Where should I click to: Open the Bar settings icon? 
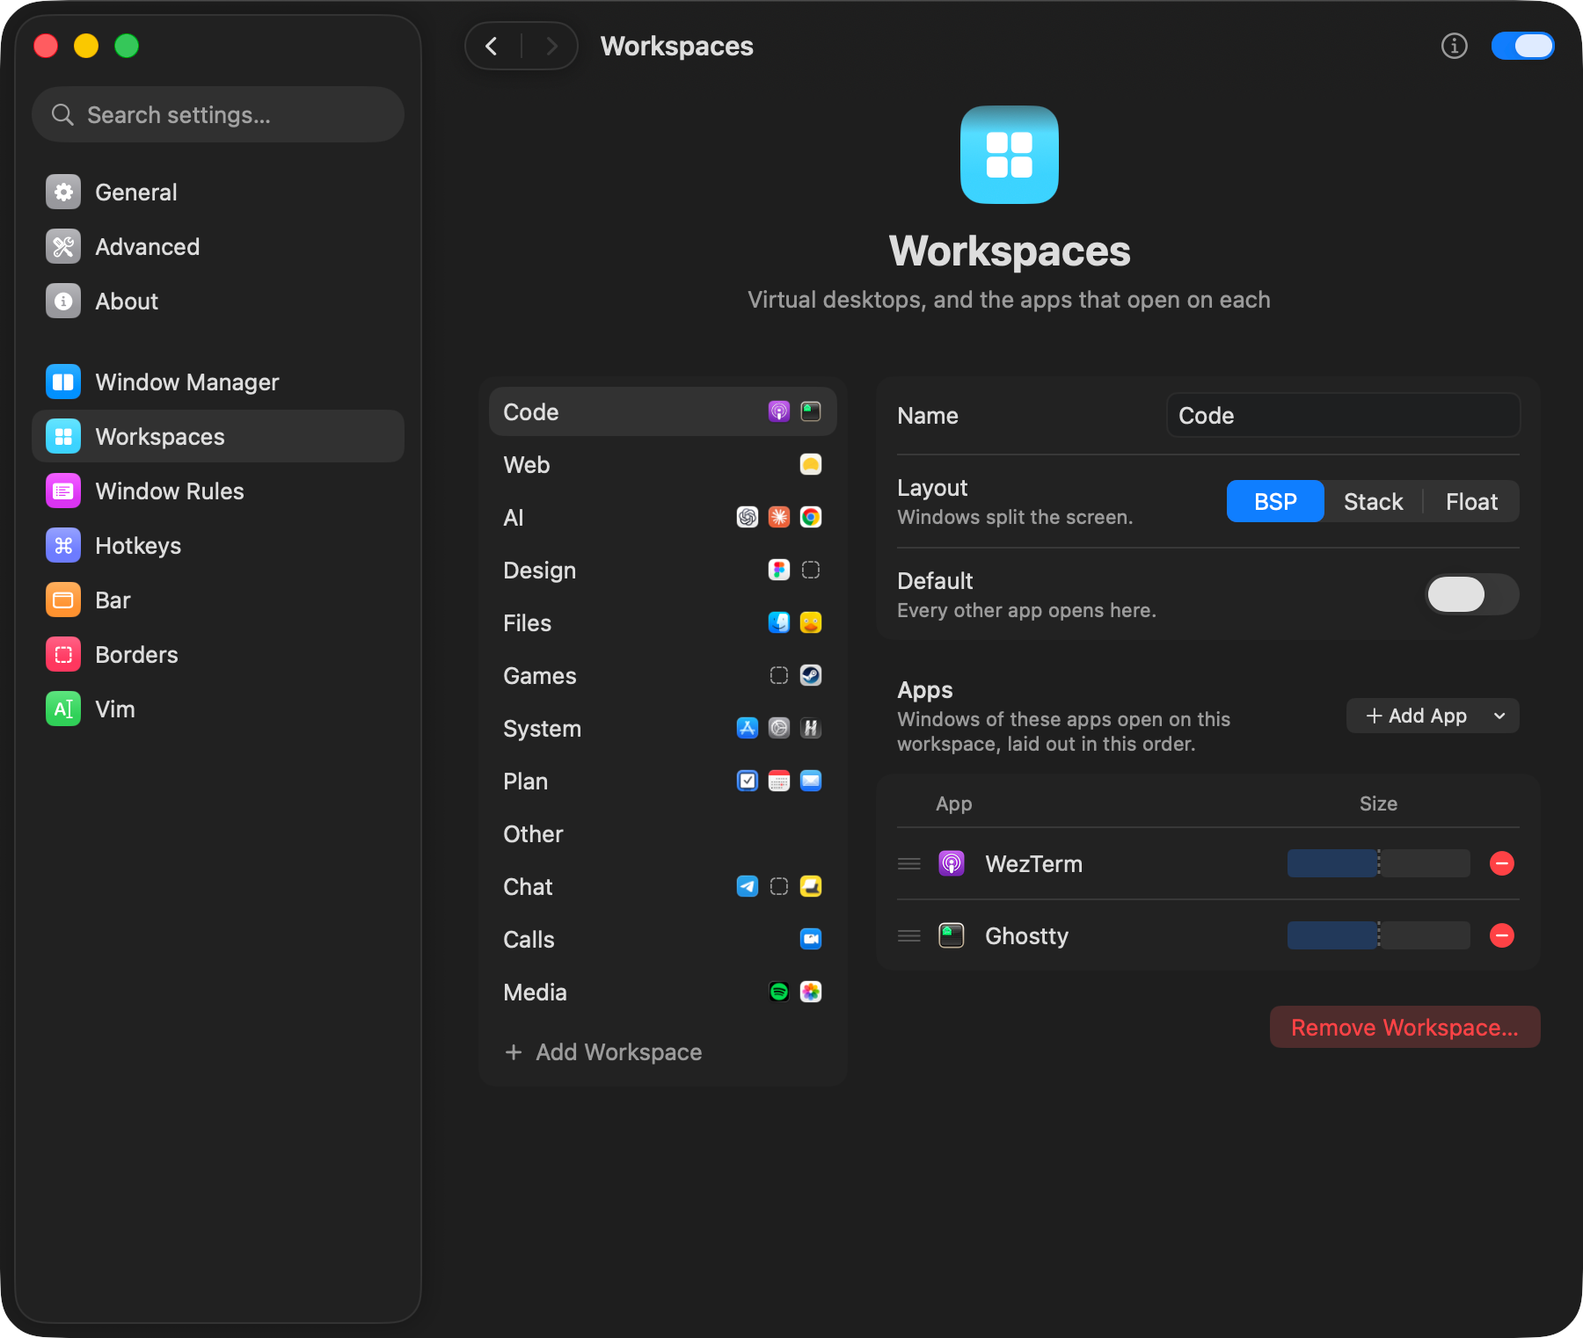point(63,600)
